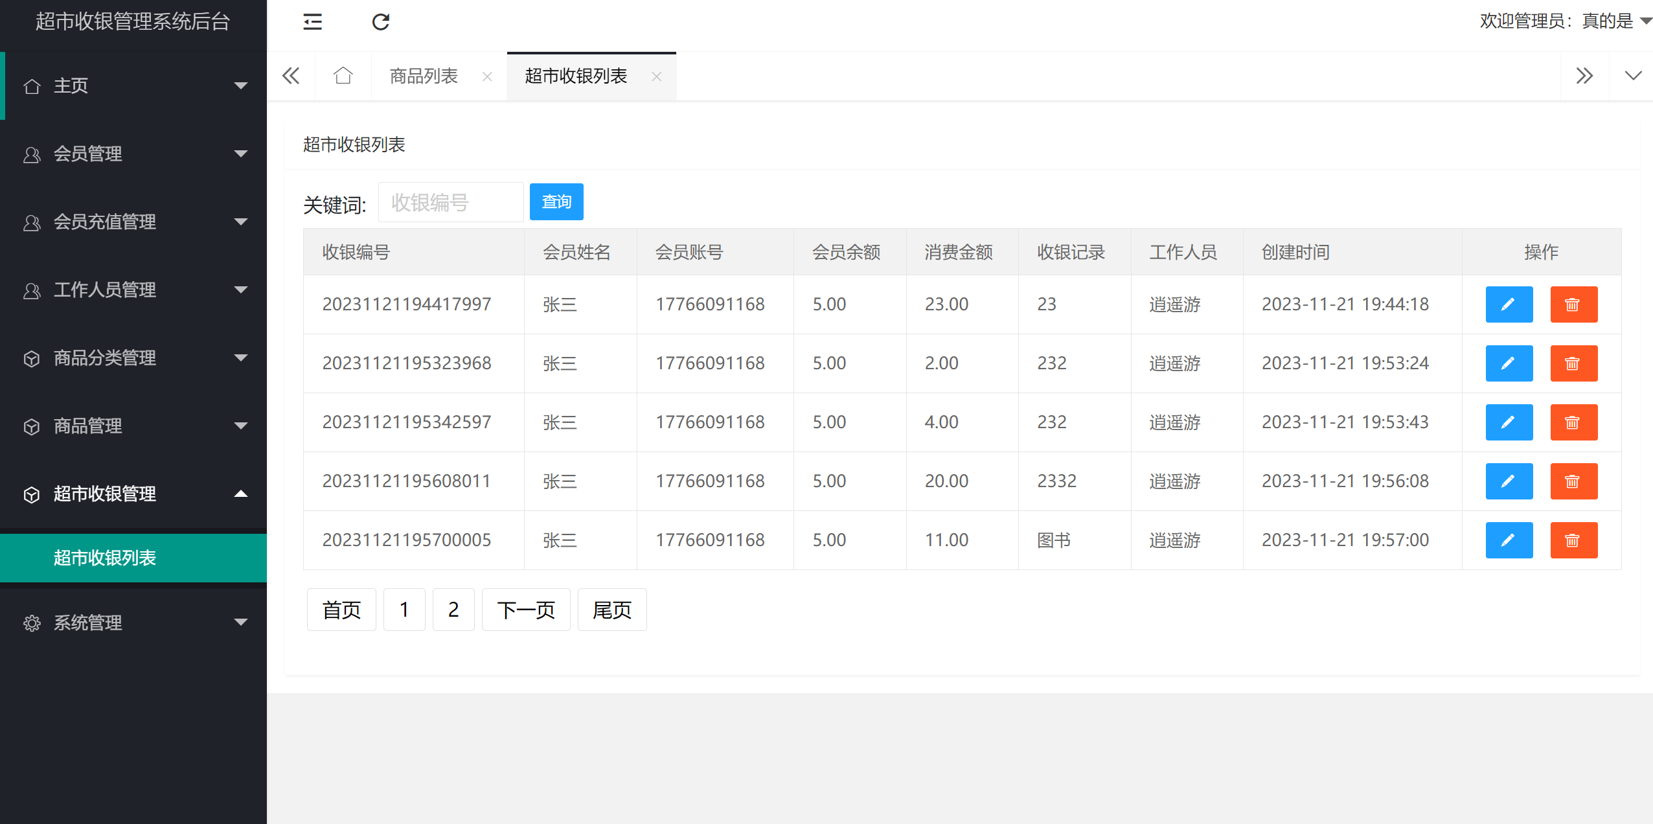This screenshot has width=1653, height=824.
Task: Open the home tab icon next to tabs
Action: (343, 76)
